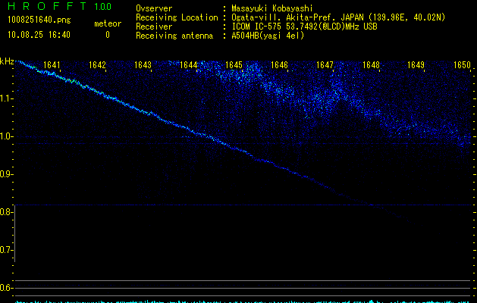
Task: Click the 0.6 kHz axis label
Action: (6, 288)
